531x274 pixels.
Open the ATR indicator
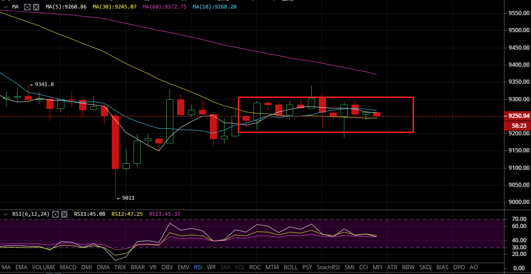coord(392,267)
